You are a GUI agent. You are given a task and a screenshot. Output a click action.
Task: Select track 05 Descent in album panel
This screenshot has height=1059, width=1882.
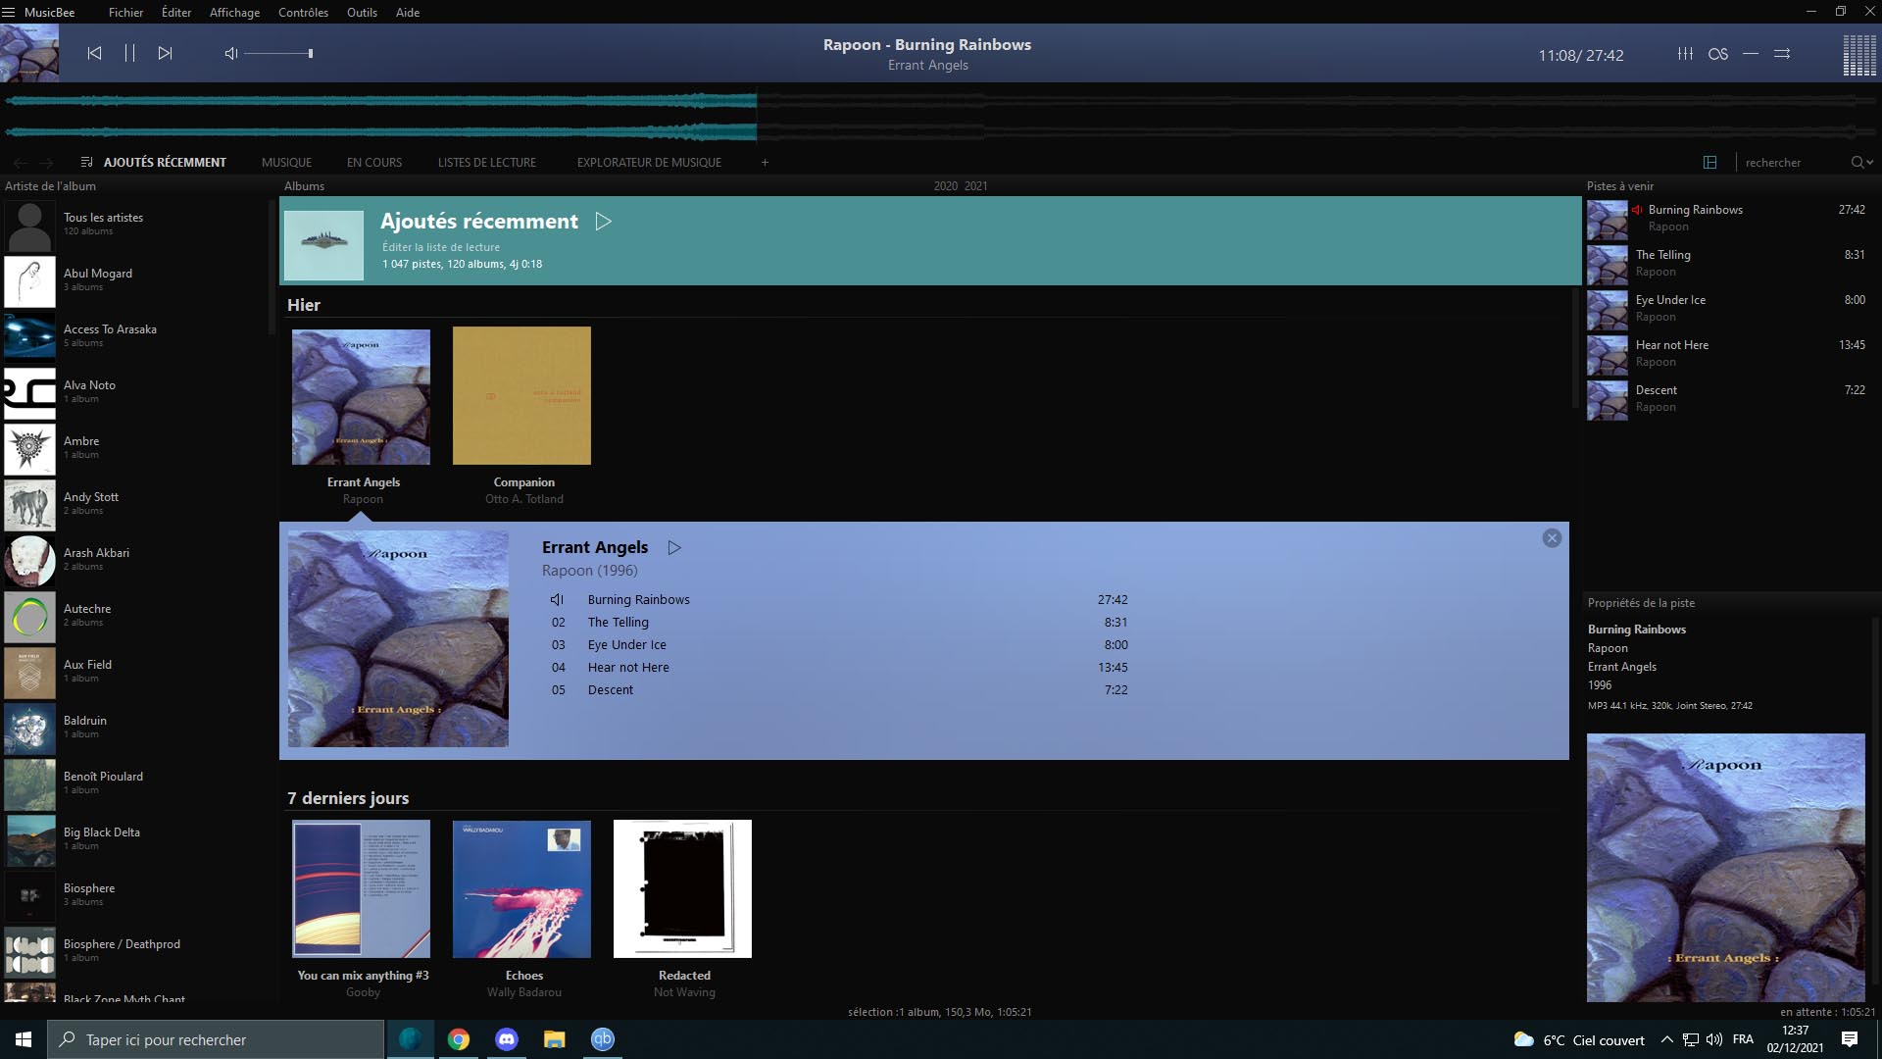839,690
